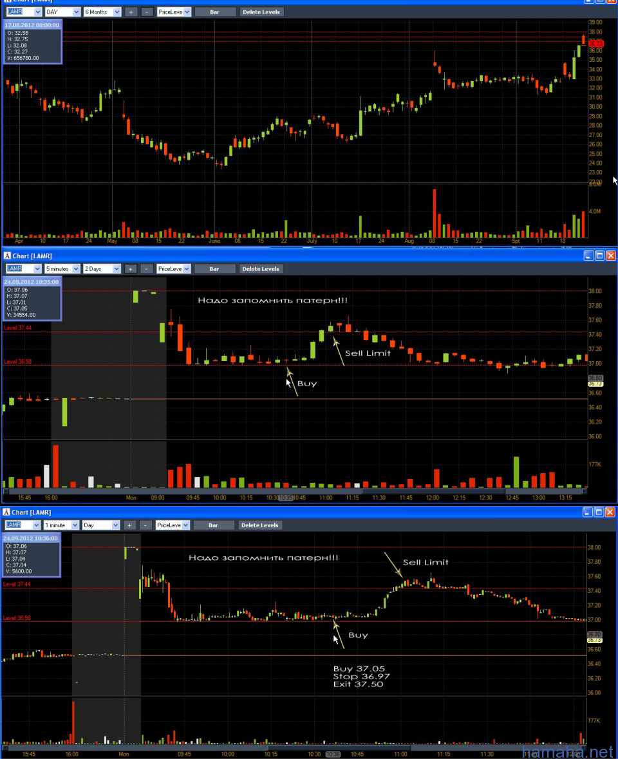Close the 5 minutes chart window
The image size is (618, 759).
pos(611,256)
